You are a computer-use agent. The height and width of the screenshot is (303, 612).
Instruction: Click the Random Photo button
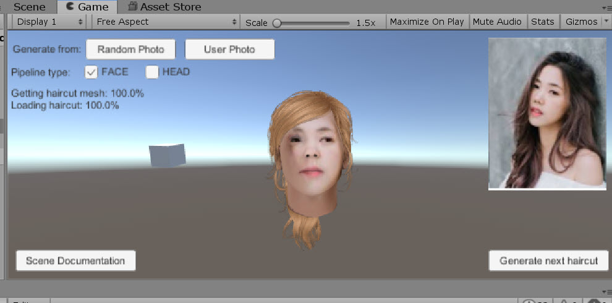click(x=130, y=49)
